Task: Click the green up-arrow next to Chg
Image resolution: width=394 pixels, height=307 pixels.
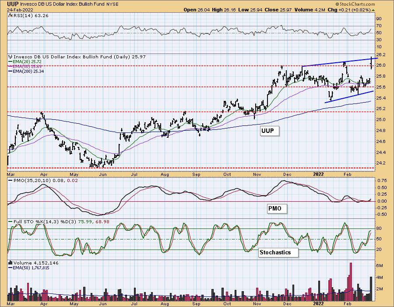Action: click(373, 10)
